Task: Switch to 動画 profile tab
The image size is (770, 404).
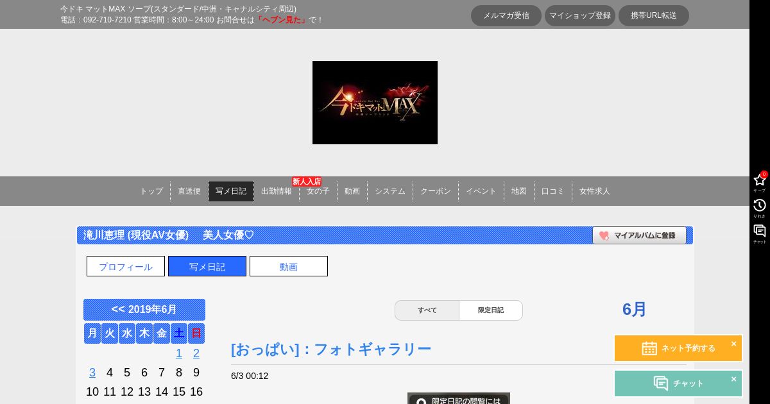Action: click(x=289, y=266)
